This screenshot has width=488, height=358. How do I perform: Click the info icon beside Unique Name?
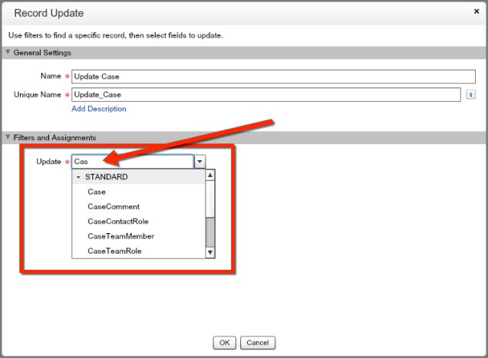point(470,94)
